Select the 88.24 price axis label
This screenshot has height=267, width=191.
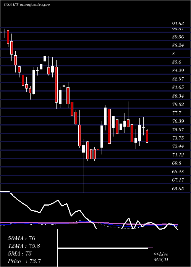[178, 45]
